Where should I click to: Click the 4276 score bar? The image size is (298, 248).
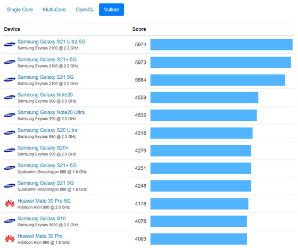coord(201,151)
